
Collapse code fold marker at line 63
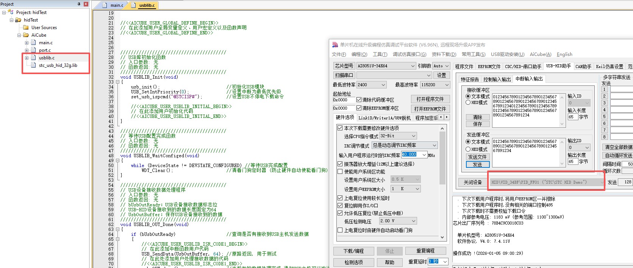click(117, 229)
